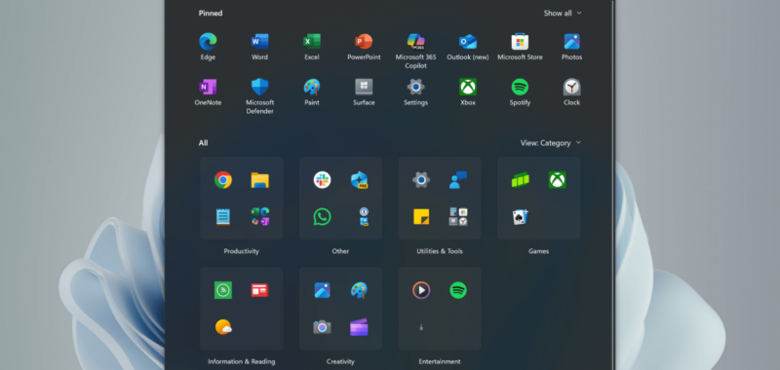Launch Outlook (new)

click(x=468, y=42)
